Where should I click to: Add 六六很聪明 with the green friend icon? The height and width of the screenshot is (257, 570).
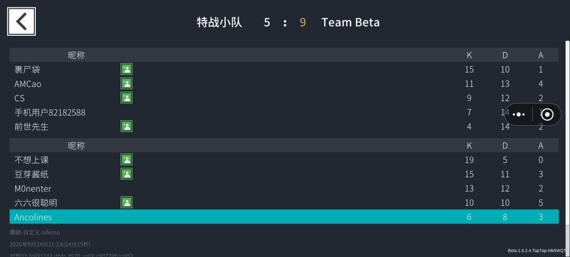click(127, 202)
